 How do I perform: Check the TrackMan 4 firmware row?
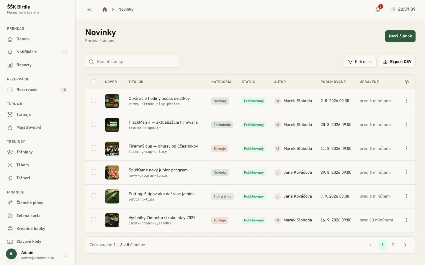94,124
